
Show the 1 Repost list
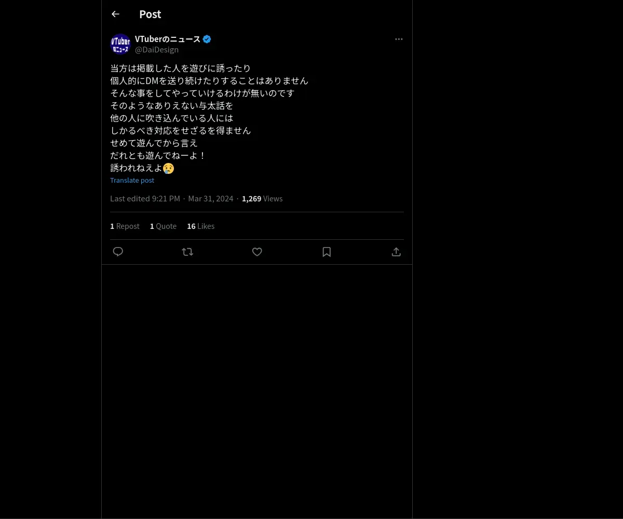(x=125, y=226)
